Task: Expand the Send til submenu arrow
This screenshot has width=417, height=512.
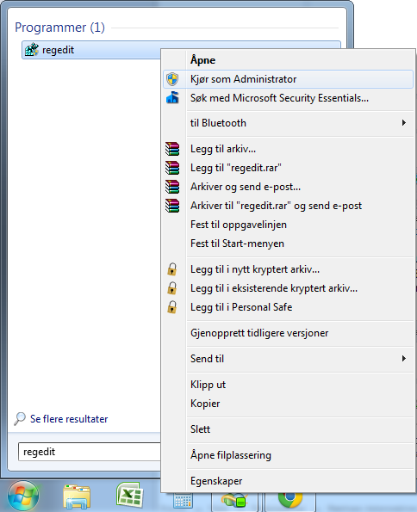Action: coord(404,359)
